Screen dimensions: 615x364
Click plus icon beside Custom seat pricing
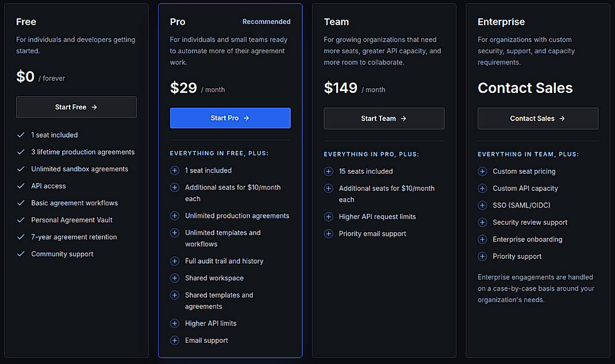tap(482, 171)
